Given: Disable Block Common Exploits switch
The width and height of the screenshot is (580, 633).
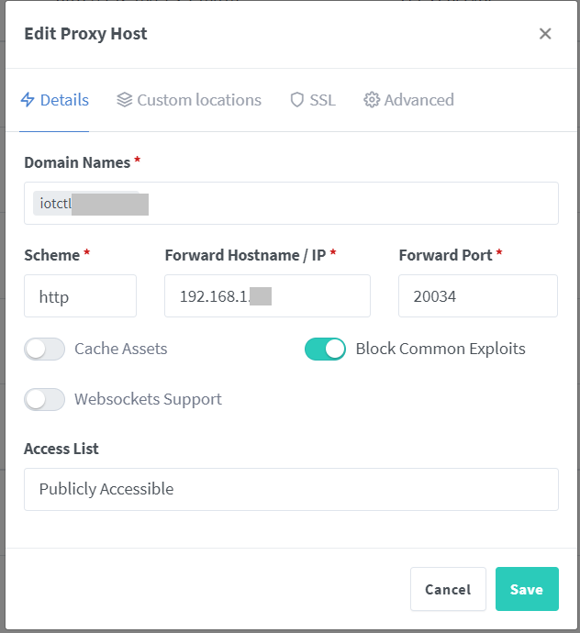Looking at the screenshot, I should coord(325,349).
